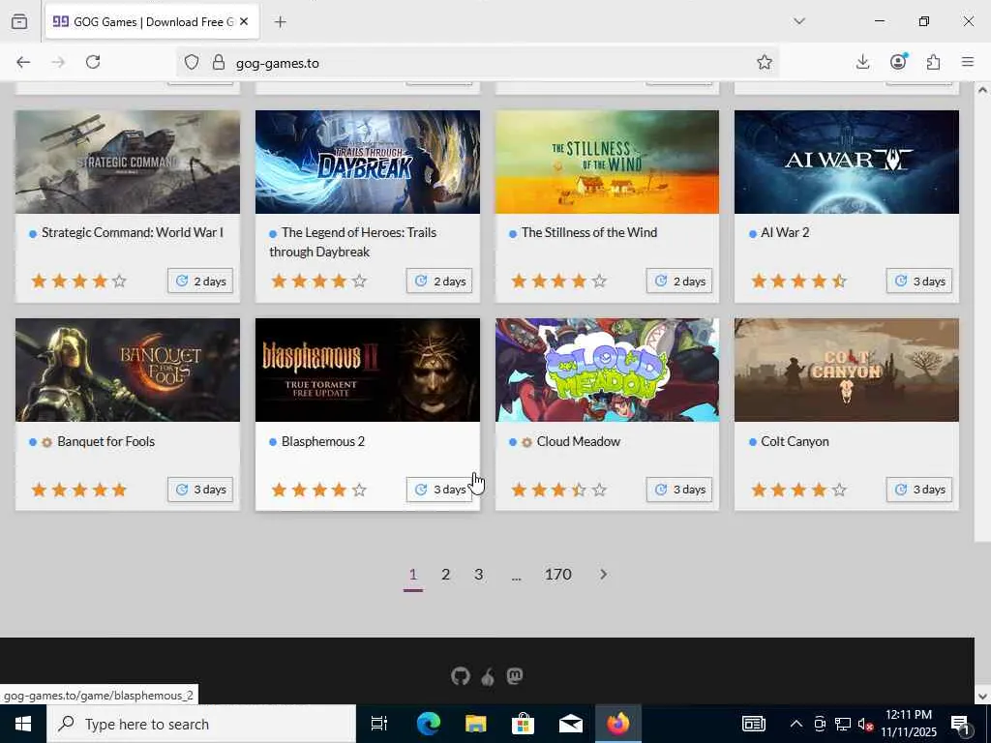Screen dimensions: 991x743
Task: Open the Mastodon icon in footer
Action: (x=515, y=676)
